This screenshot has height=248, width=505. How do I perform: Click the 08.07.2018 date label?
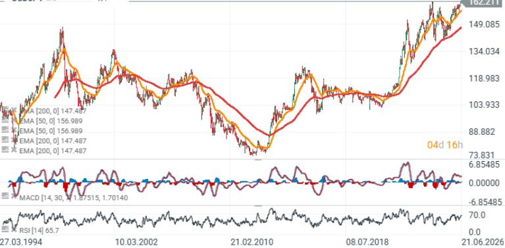point(367,242)
